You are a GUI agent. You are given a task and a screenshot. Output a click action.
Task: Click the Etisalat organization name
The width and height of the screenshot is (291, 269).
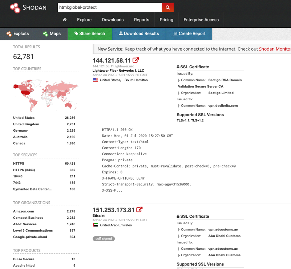[99, 216]
